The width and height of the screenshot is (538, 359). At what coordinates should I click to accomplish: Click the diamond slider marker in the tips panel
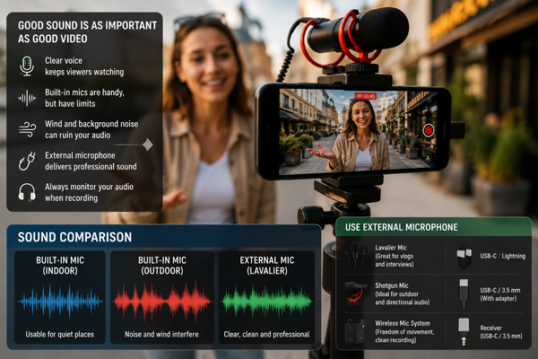pyautogui.click(x=148, y=144)
